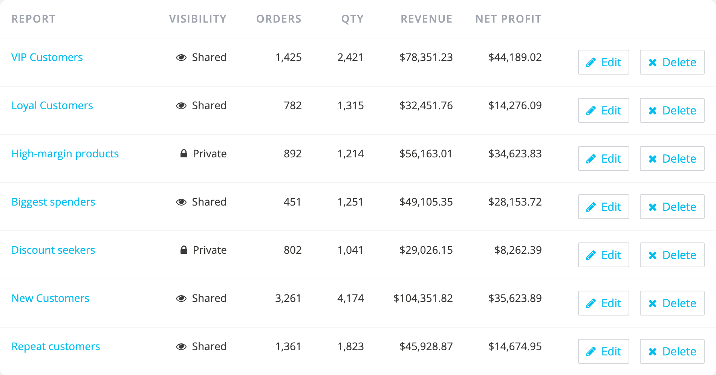This screenshot has height=375, width=716.
Task: Edit the Discount seekers report
Action: click(604, 255)
